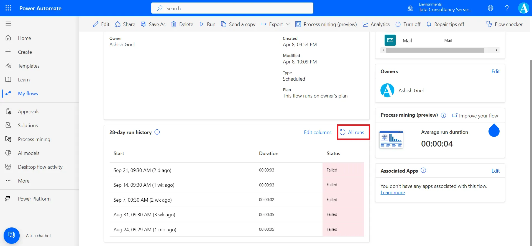Click the Ask a chatbot button
The height and width of the screenshot is (246, 532).
pyautogui.click(x=12, y=235)
